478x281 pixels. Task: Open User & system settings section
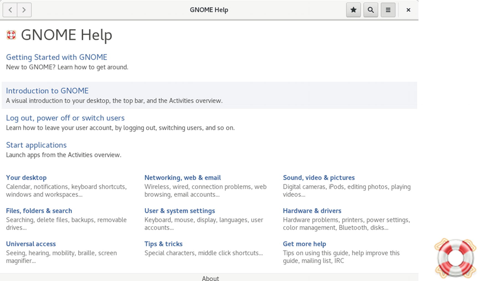(x=180, y=211)
